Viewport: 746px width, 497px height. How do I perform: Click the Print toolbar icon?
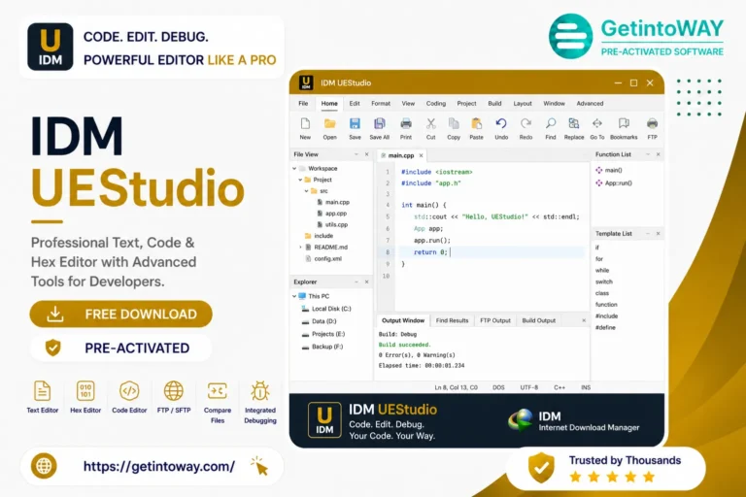tap(406, 123)
